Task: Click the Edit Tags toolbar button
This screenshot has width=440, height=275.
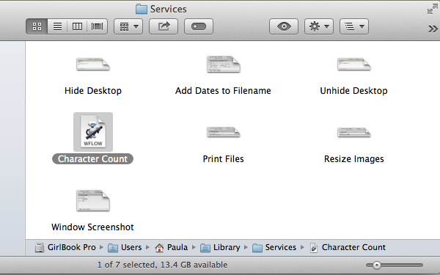Action: point(199,26)
